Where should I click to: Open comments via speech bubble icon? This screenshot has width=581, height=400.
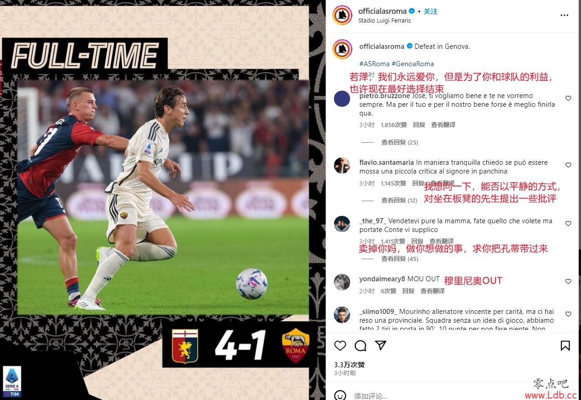(361, 346)
